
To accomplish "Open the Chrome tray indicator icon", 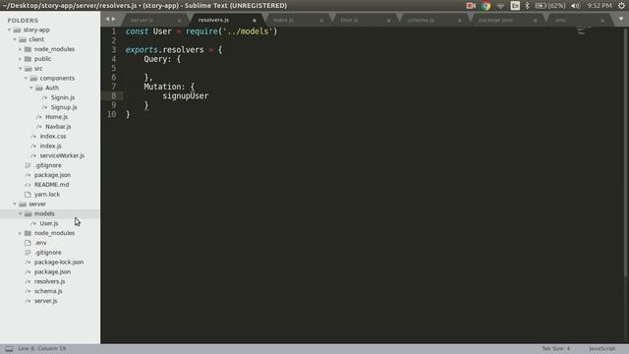I will point(486,6).
